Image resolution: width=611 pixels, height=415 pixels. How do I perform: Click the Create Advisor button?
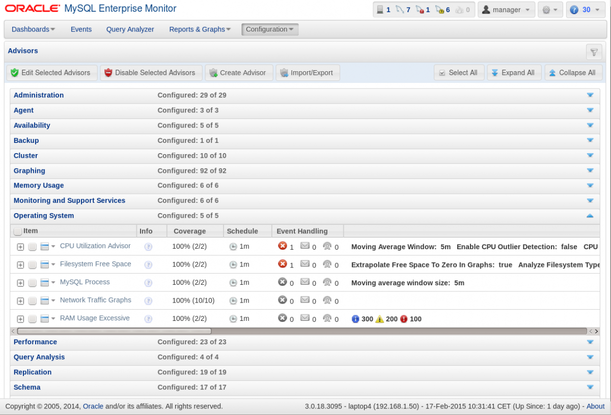tap(239, 73)
